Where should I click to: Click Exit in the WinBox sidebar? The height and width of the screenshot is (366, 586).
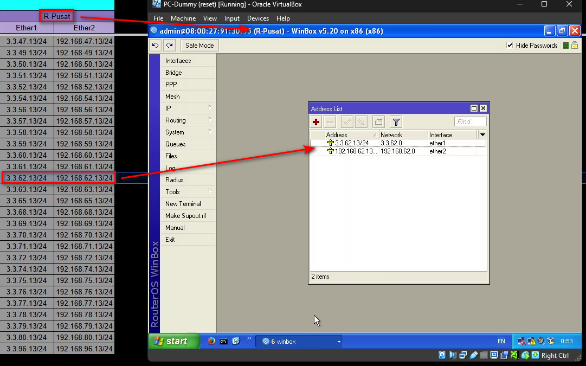[188, 239]
